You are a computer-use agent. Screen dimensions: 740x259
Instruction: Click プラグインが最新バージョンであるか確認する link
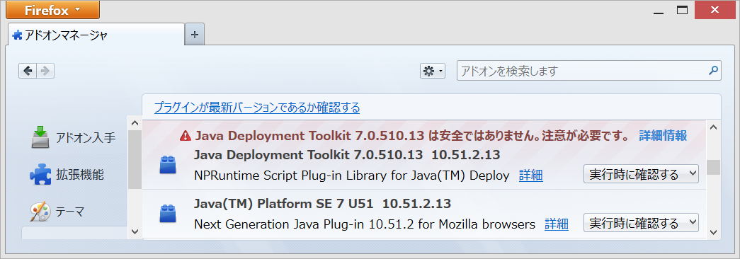[x=257, y=108]
